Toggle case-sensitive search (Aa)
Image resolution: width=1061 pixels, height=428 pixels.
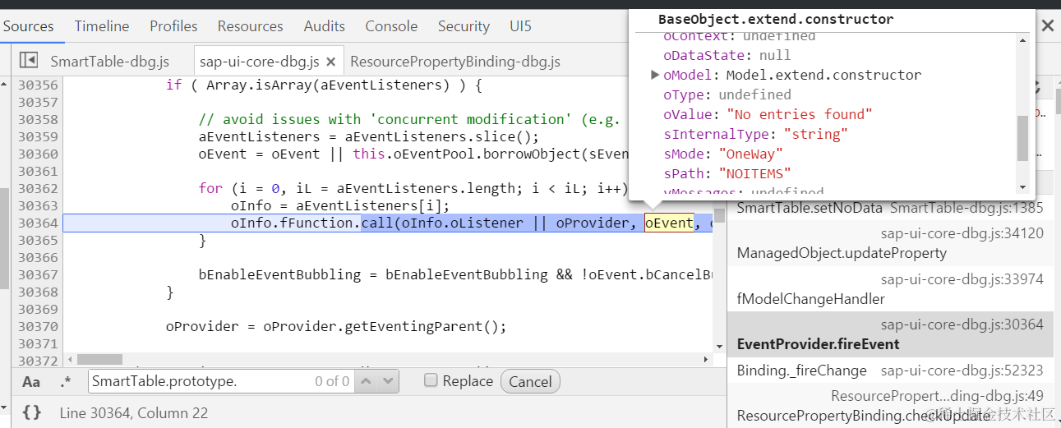(x=31, y=381)
